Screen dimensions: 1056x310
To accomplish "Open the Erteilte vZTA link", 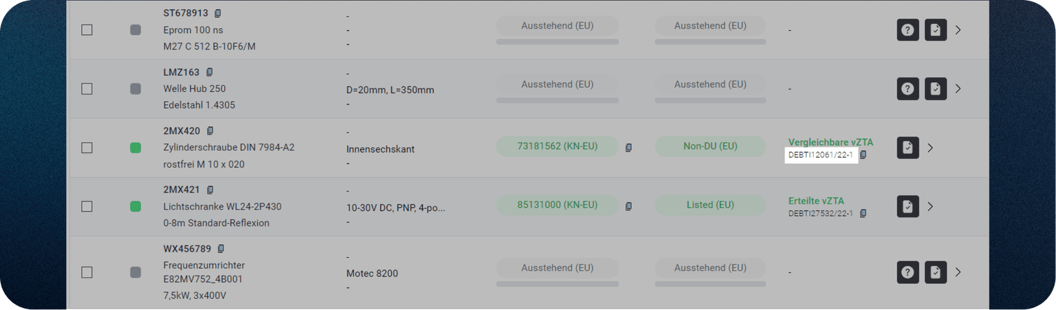I will pyautogui.click(x=816, y=201).
